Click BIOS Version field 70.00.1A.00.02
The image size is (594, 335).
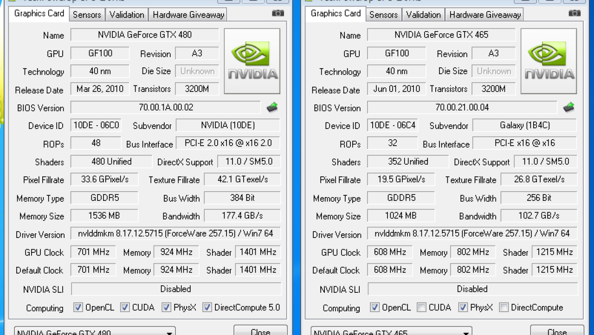pos(166,108)
